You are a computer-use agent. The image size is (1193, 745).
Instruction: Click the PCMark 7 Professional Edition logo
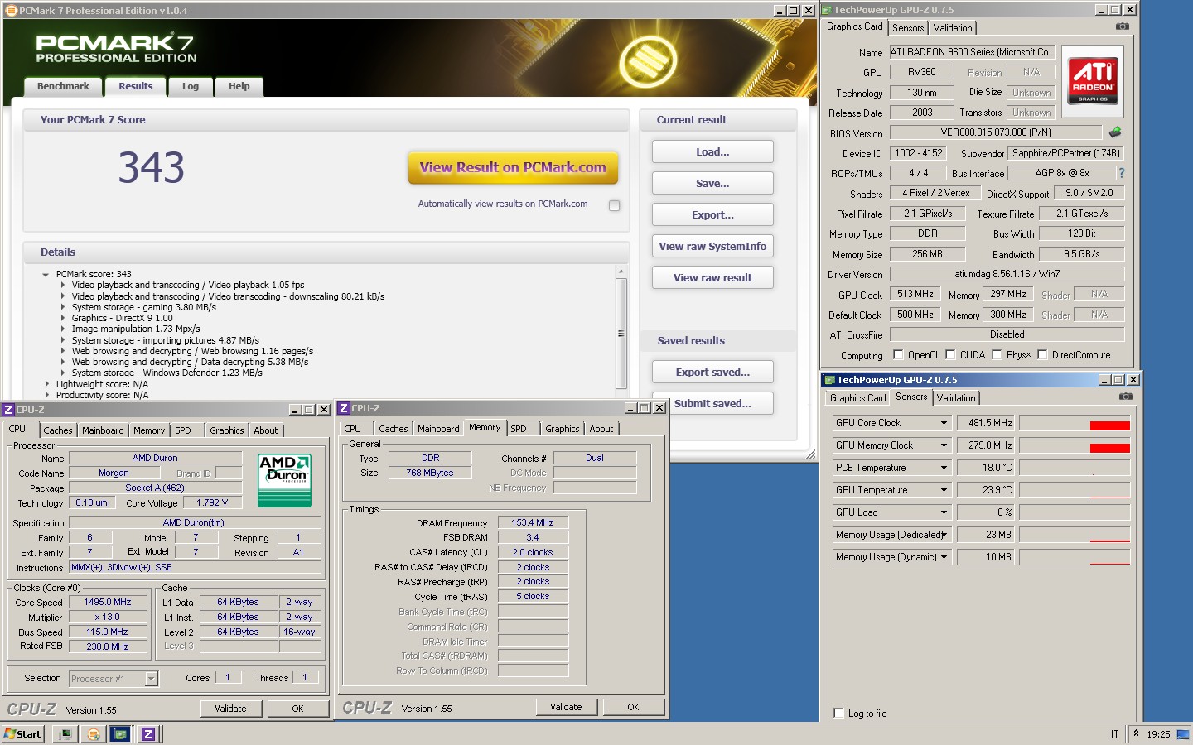click(116, 49)
